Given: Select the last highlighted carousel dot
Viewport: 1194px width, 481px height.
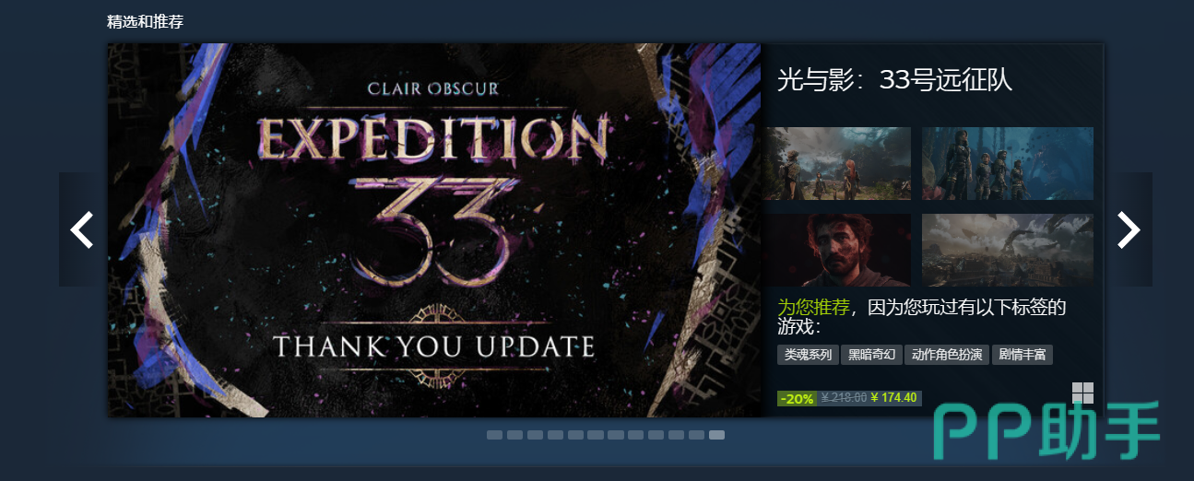Looking at the screenshot, I should tap(716, 435).
